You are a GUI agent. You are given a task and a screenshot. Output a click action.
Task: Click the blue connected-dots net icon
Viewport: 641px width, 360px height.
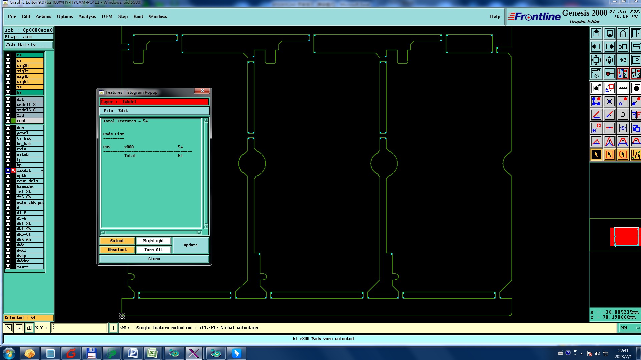click(x=596, y=101)
